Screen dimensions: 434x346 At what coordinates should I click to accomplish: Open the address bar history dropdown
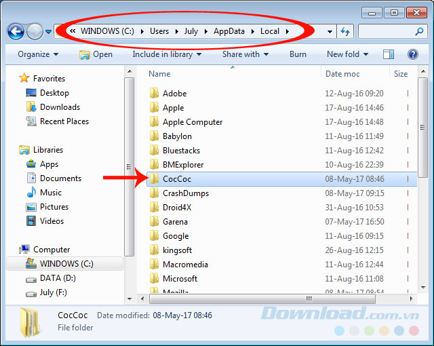330,32
